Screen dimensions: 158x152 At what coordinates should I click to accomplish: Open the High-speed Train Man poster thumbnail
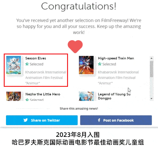[86, 65]
